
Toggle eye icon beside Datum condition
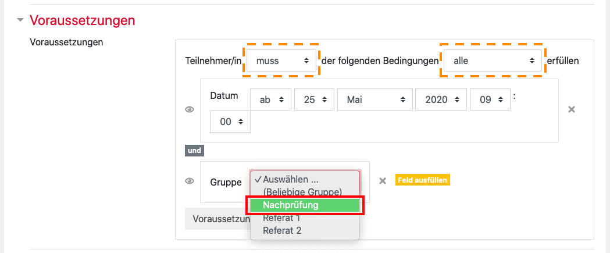click(x=190, y=109)
